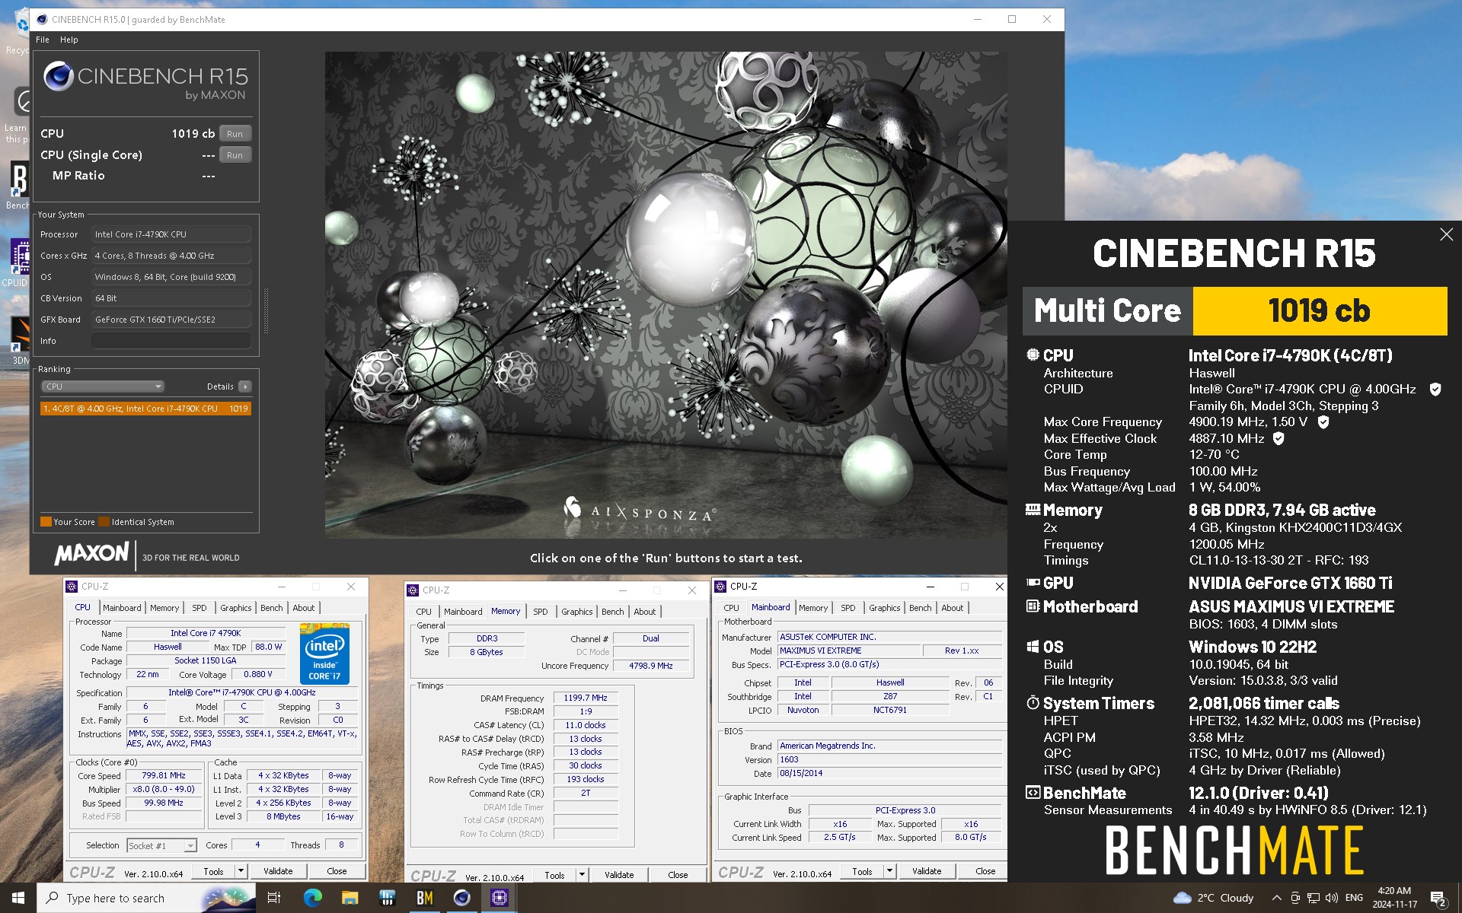Click Validate in left CPU-Z window
Viewport: 1462px width, 913px height.
pyautogui.click(x=278, y=871)
